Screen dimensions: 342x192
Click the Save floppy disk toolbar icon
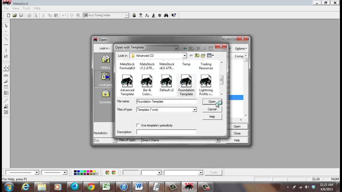point(21,15)
